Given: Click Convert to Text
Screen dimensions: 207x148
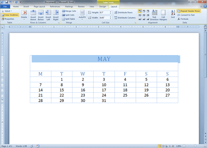Looking at the screenshot, I should 186,15.
